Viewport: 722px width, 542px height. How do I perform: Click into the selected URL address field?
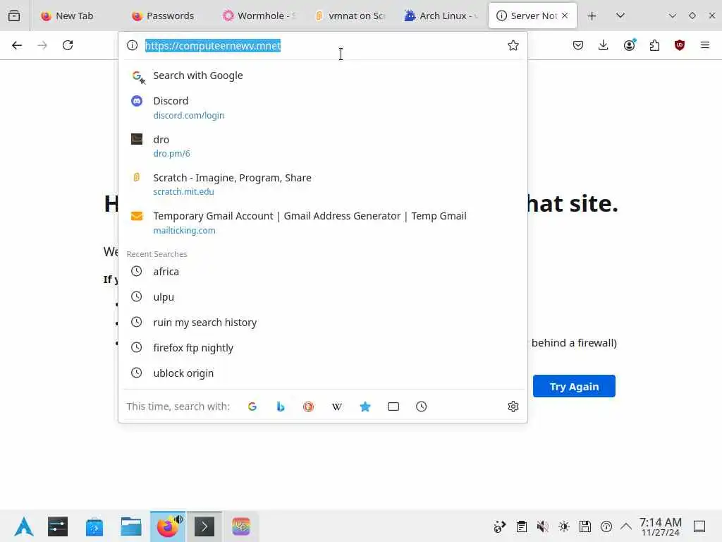tap(322, 45)
